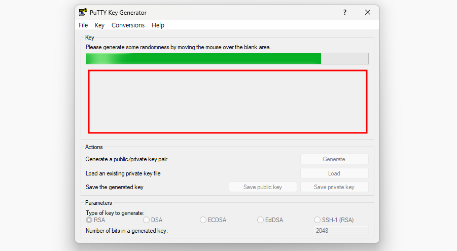Click 'Type of key to generate:' label

[115, 213]
